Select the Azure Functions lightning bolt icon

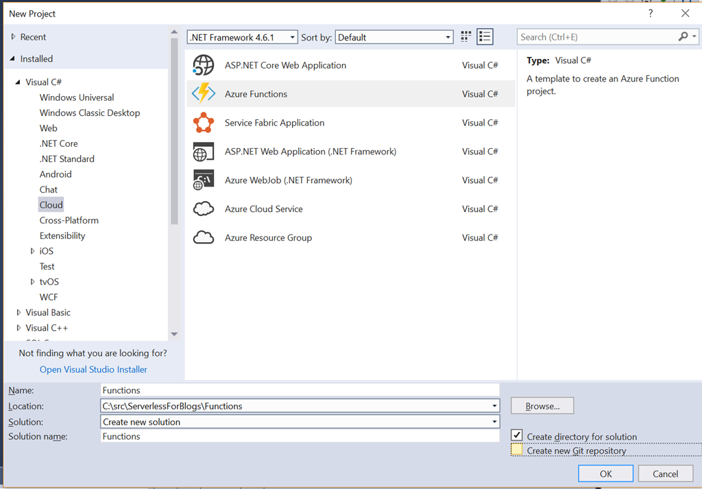pos(204,94)
